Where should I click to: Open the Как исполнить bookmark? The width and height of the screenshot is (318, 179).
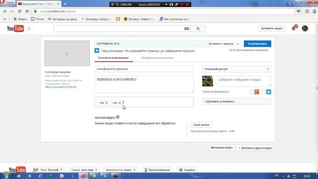(174, 19)
